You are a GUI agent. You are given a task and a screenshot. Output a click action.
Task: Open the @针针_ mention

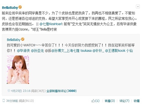click(98, 51)
